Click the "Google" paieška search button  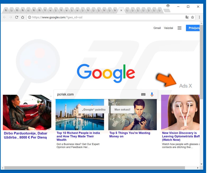[94, 110]
